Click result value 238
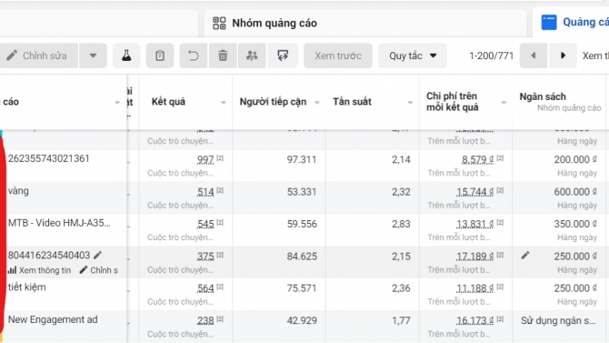This screenshot has width=609, height=343. tap(205, 321)
